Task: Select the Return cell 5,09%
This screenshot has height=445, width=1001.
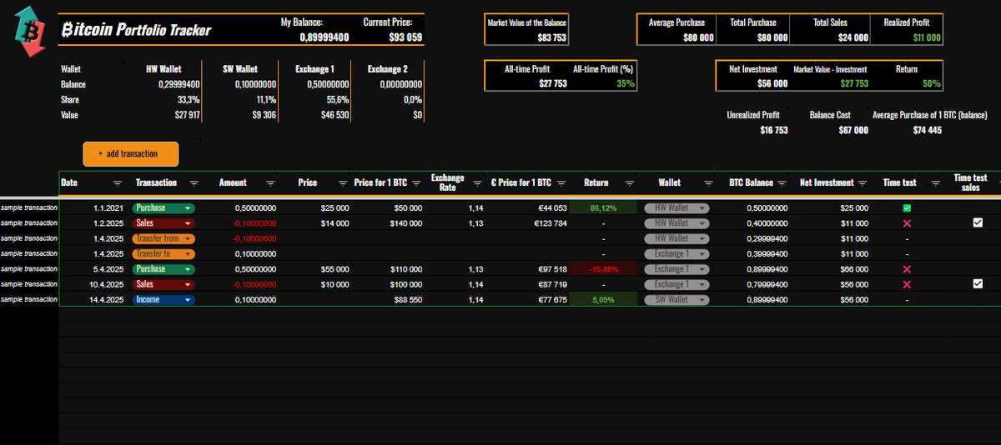Action: (x=603, y=299)
